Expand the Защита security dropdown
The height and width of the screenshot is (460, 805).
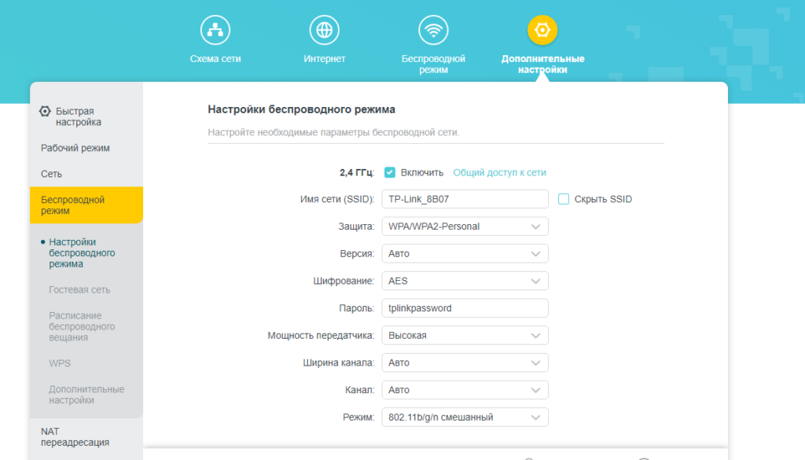click(465, 226)
